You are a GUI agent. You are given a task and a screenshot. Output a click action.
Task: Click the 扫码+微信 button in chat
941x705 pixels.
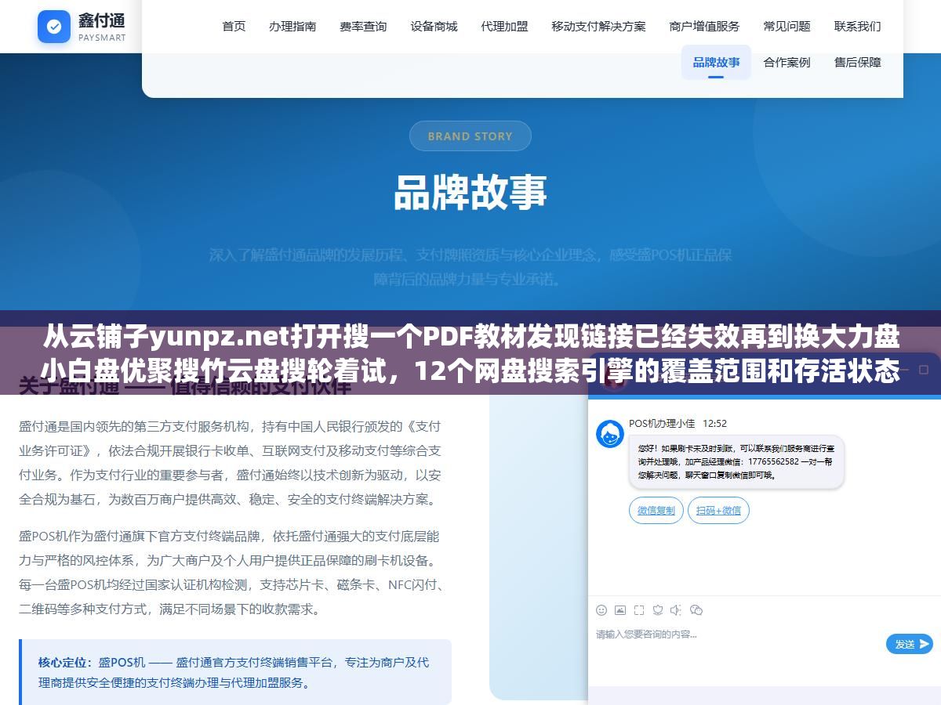tap(718, 510)
